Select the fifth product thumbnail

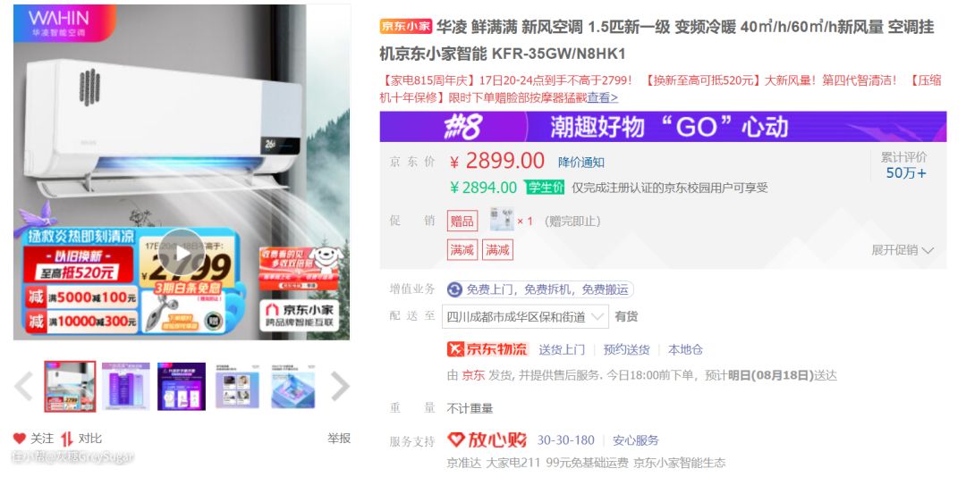click(292, 387)
